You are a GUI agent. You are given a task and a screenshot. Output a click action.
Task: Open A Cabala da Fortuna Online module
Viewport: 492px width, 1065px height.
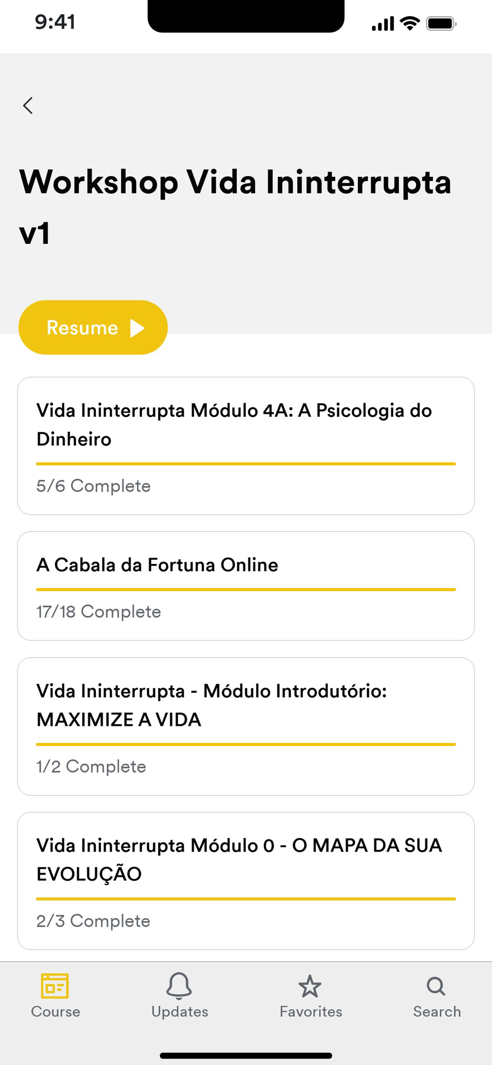(246, 586)
